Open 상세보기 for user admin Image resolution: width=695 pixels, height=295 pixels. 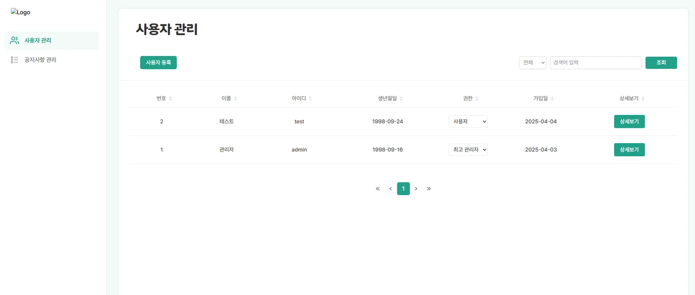[629, 150]
